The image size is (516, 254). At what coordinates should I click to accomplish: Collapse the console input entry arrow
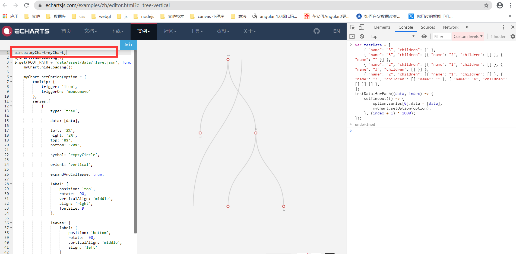(351, 45)
